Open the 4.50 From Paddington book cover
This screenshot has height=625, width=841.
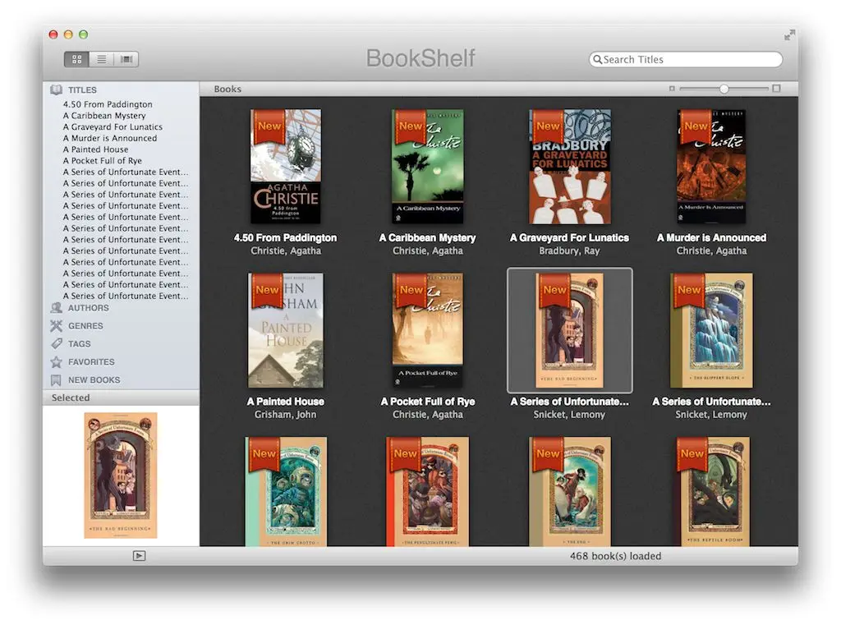click(x=286, y=166)
